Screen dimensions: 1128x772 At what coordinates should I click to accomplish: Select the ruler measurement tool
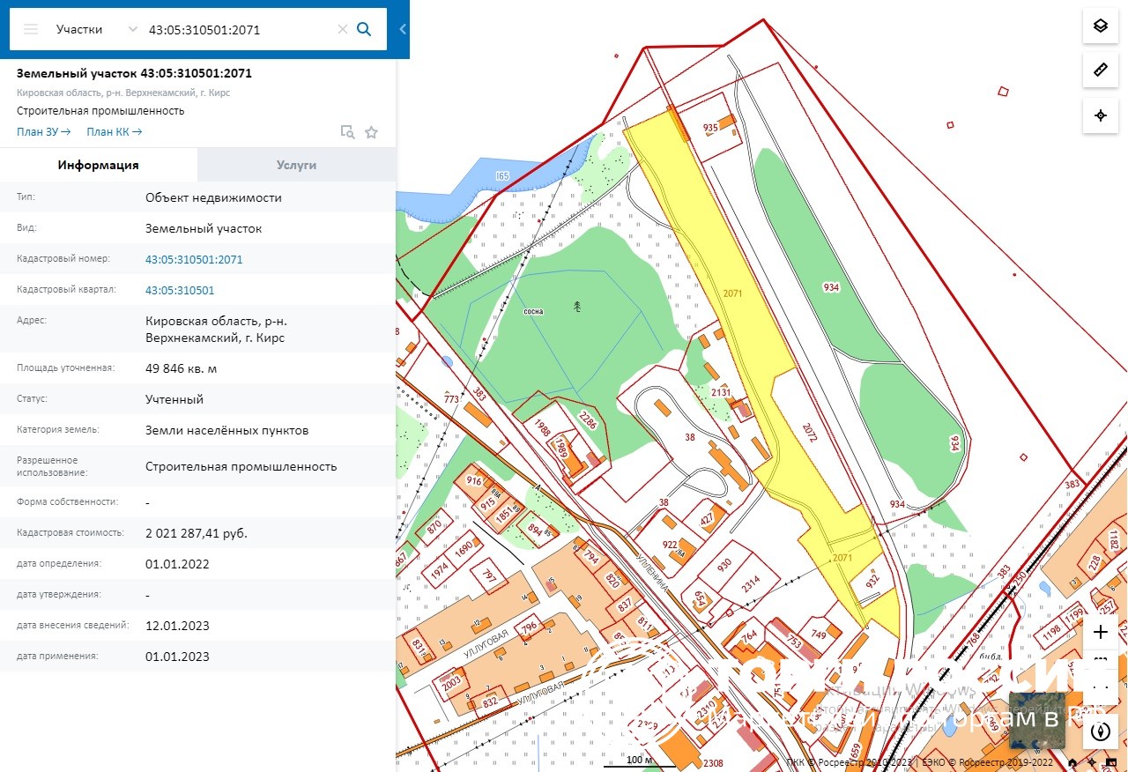[1100, 71]
